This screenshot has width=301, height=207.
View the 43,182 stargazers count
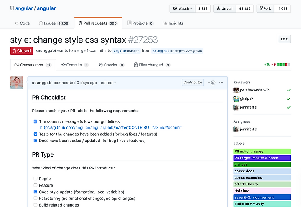pos(245,8)
